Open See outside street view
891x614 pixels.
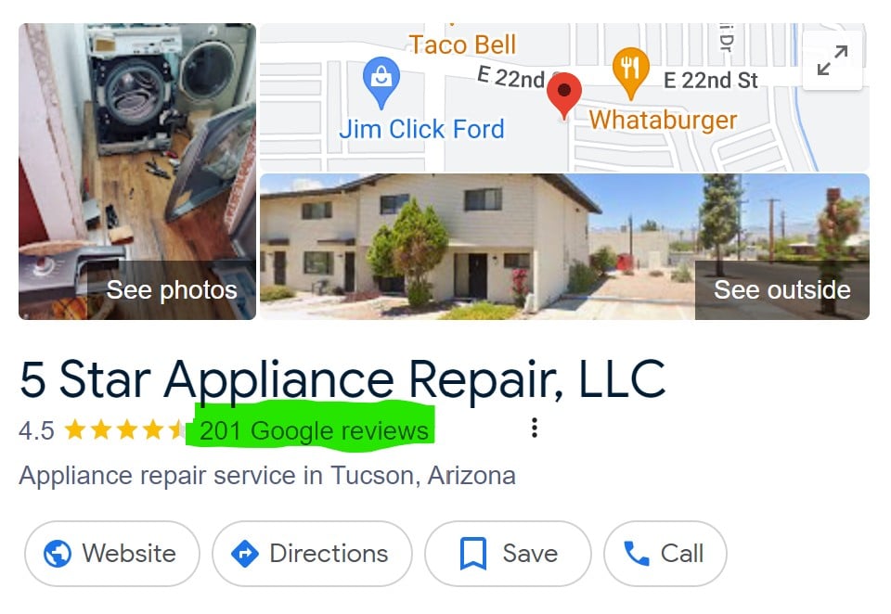[x=781, y=290]
